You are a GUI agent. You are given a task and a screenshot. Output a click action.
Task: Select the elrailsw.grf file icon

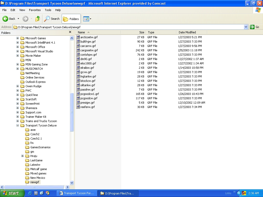click(78, 67)
